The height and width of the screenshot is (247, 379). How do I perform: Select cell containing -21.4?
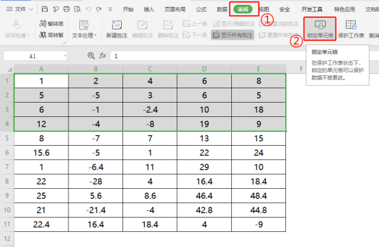[96, 210]
